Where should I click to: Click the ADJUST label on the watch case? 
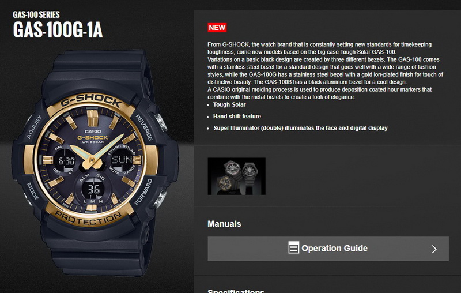click(34, 127)
